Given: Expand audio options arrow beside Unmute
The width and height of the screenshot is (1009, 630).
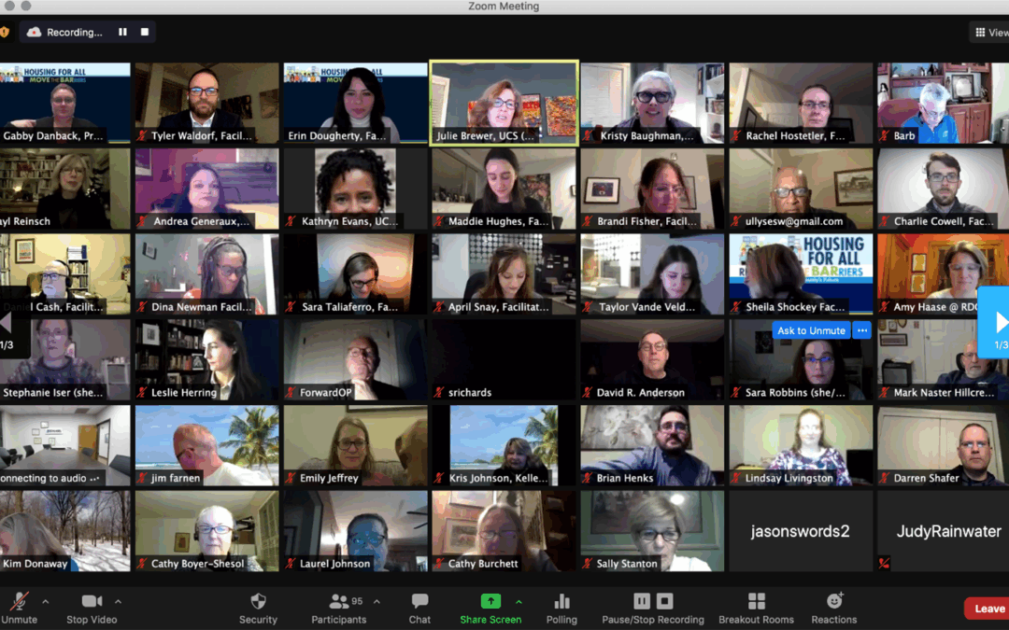Looking at the screenshot, I should pos(46,601).
